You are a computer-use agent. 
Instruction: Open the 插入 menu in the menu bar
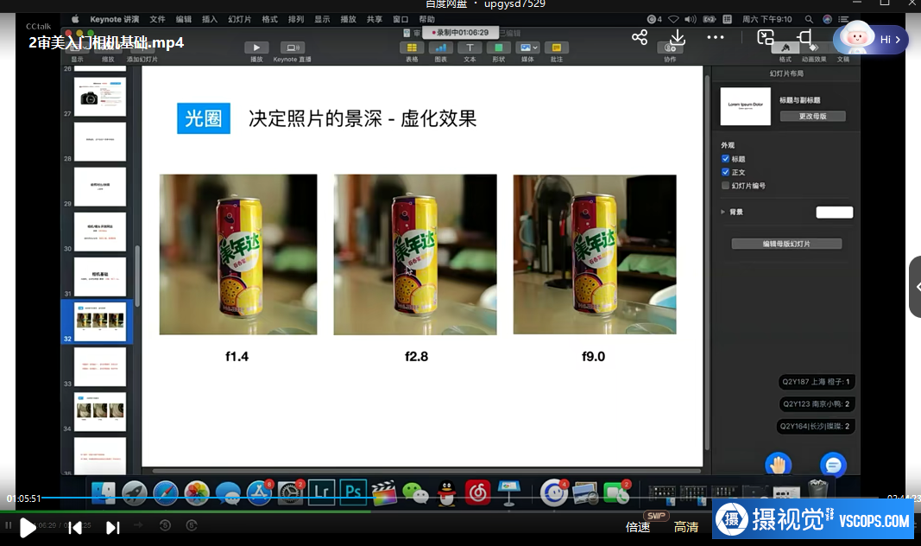tap(210, 19)
